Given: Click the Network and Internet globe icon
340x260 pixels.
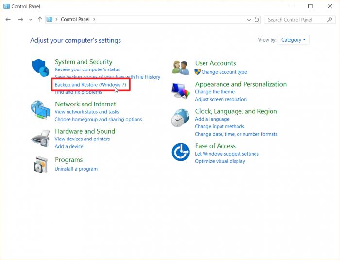Looking at the screenshot, I should [x=40, y=110].
